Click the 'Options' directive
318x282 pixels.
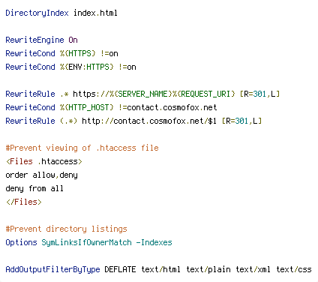click(21, 242)
